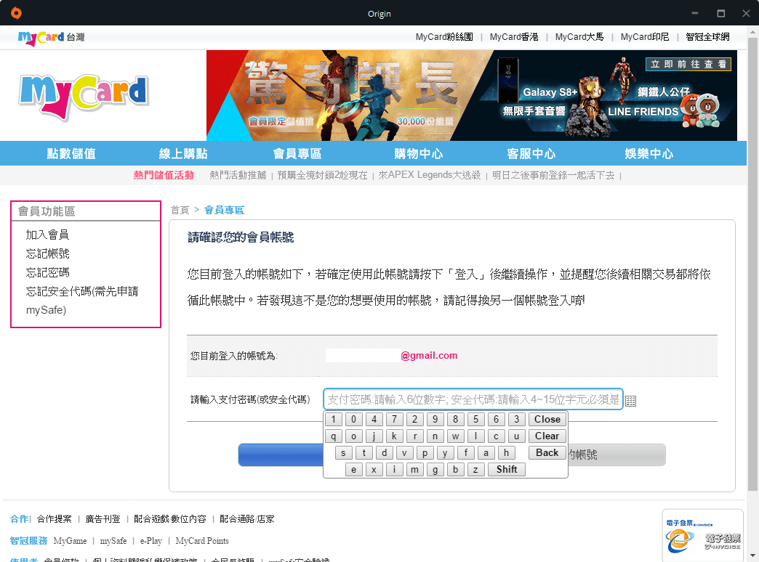Tap virtual keyboard key 3
The image size is (759, 562).
click(x=516, y=420)
